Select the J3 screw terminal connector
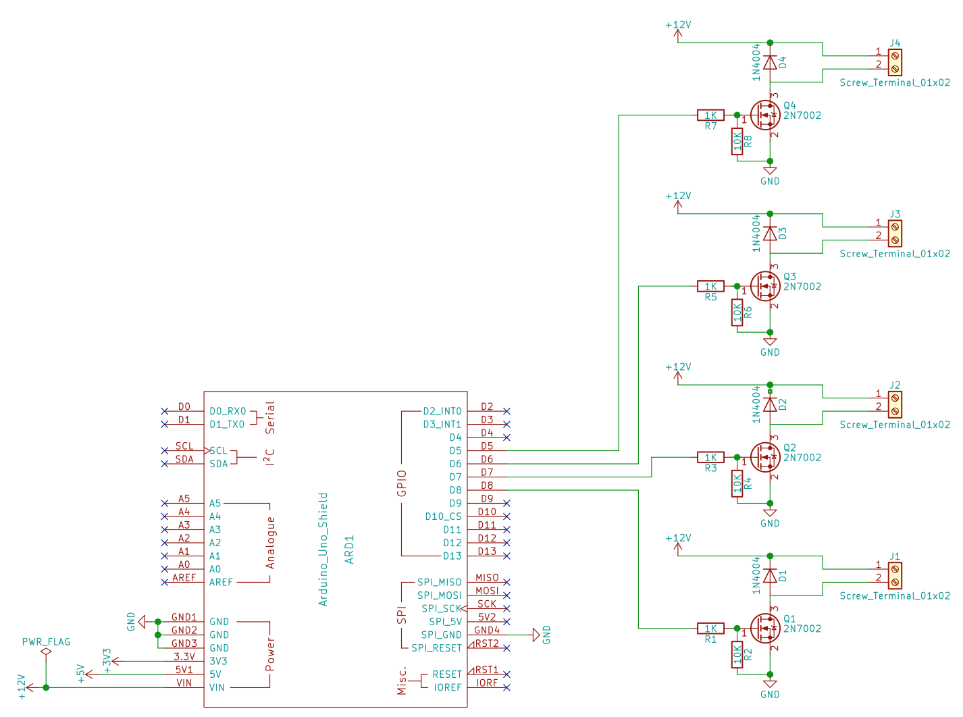The height and width of the screenshot is (717, 963). tap(895, 234)
